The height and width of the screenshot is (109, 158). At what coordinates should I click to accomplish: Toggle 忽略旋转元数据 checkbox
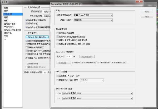[27, 47]
